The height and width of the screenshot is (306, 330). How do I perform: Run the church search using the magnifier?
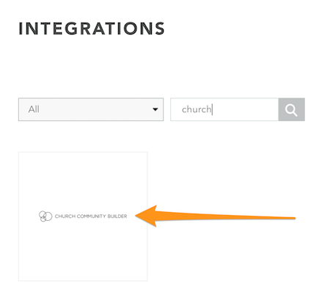click(x=291, y=110)
